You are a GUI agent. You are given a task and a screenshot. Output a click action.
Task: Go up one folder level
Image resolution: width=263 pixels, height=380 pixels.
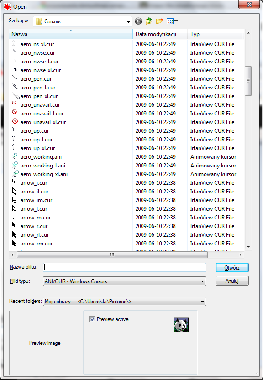(x=148, y=21)
